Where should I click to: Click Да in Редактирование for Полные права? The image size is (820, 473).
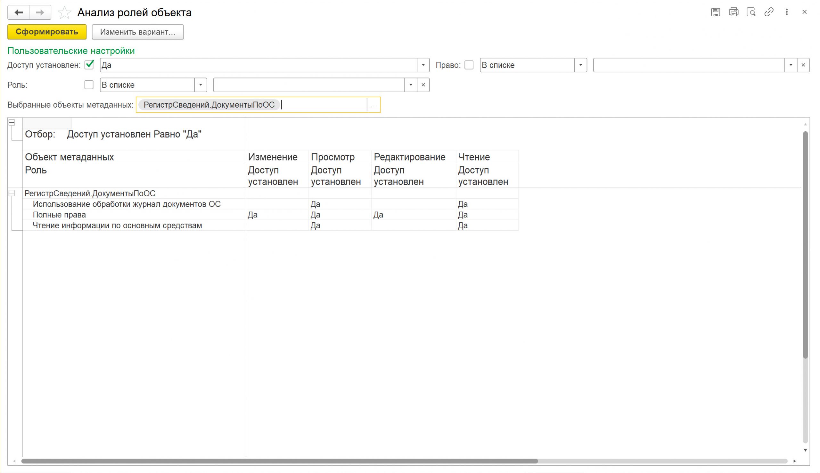(x=378, y=215)
